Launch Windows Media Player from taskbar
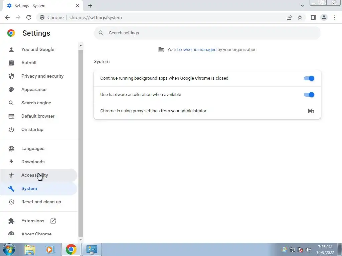This screenshot has width=342, height=256. (x=50, y=249)
